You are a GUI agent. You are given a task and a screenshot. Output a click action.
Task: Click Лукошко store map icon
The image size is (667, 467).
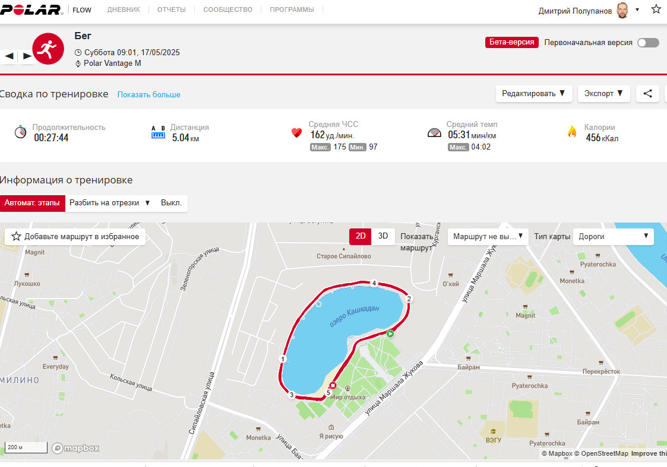point(26,275)
